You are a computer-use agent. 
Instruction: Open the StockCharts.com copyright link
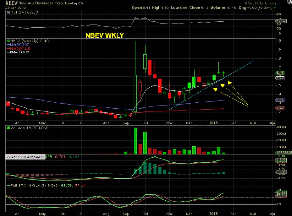(x=260, y=3)
